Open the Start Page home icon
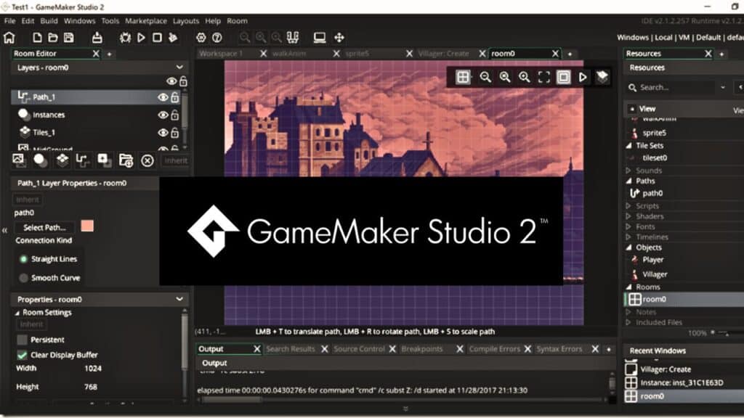The image size is (744, 418). point(9,38)
